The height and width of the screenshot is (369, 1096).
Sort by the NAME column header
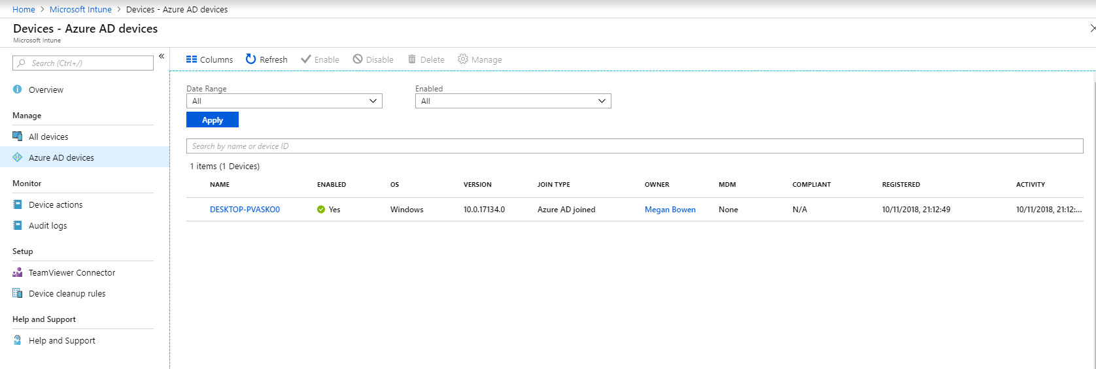[x=220, y=185]
